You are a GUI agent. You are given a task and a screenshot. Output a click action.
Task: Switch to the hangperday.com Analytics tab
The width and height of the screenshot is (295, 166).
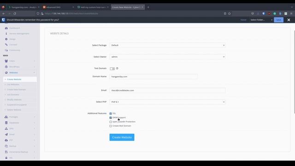24,7
